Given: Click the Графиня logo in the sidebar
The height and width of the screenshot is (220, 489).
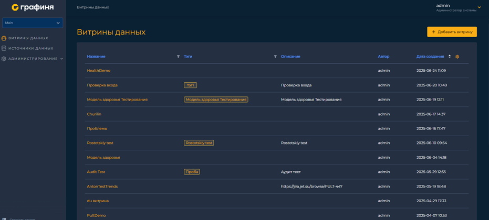Looking at the screenshot, I should tap(33, 7).
